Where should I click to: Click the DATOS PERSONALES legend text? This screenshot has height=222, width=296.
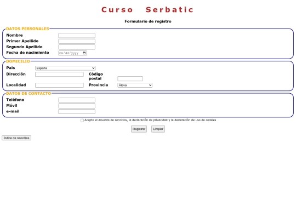27,29
